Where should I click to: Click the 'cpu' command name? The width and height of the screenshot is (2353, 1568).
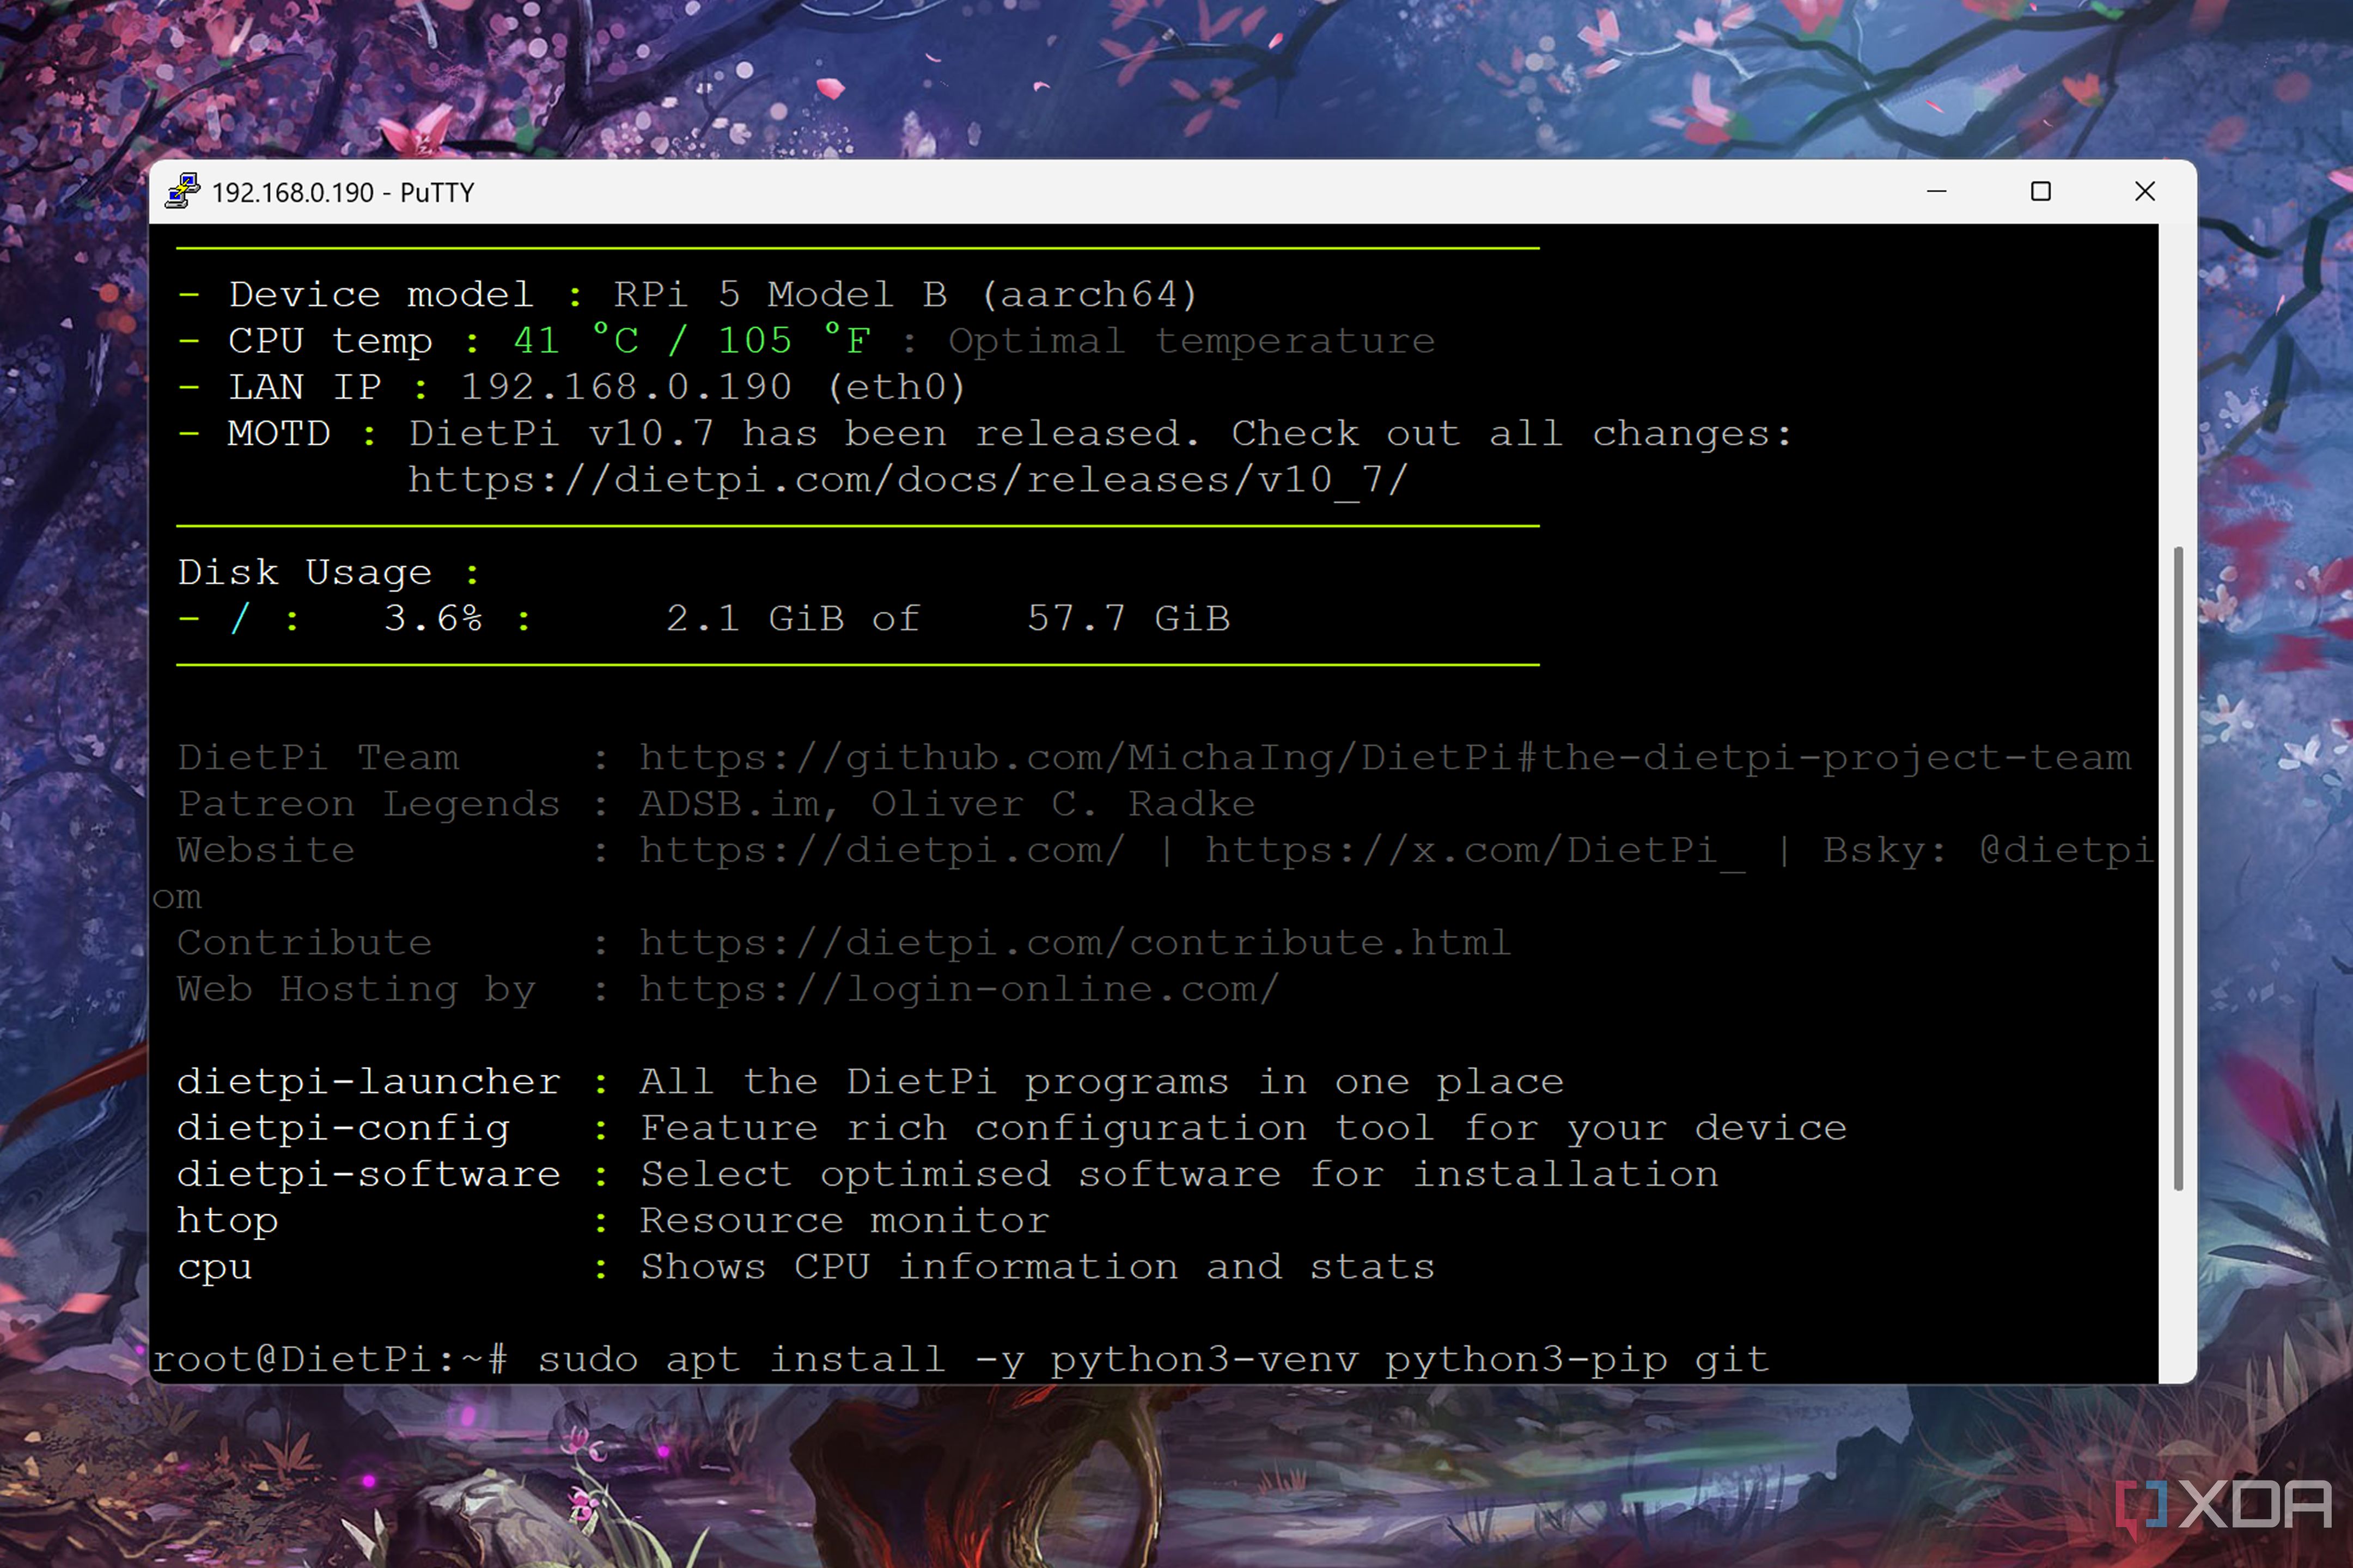click(x=215, y=1268)
